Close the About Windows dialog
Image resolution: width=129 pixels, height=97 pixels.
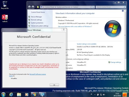(64, 29)
